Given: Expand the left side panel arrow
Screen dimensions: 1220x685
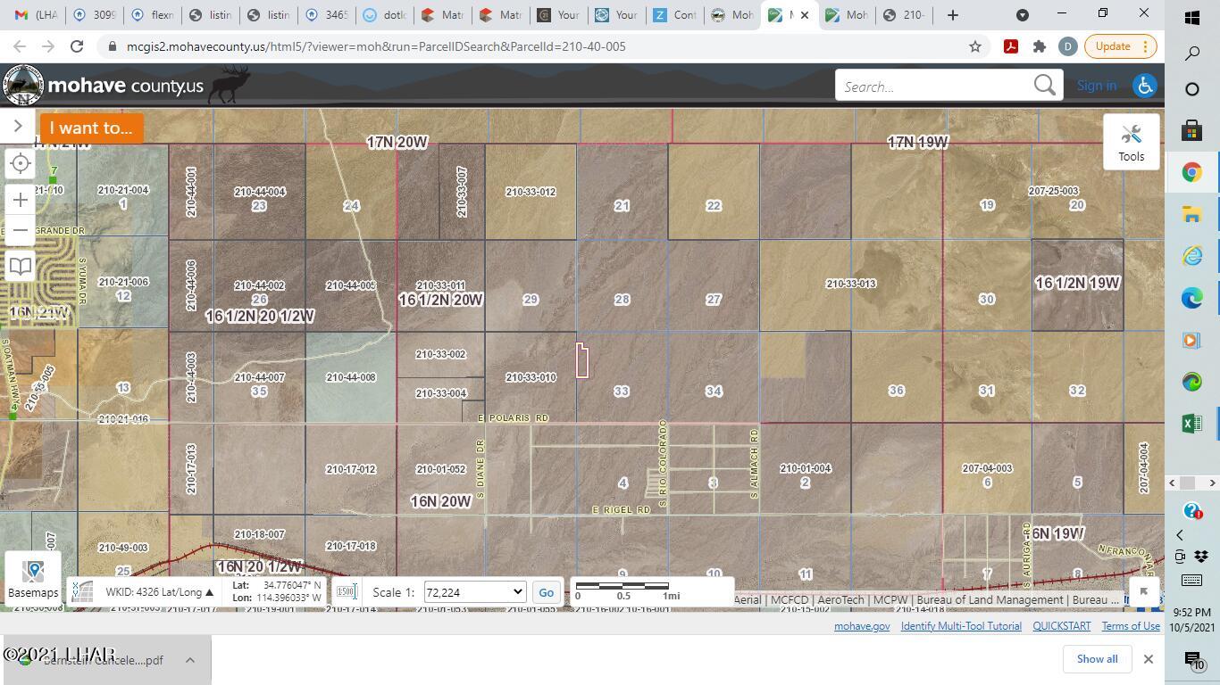Looking at the screenshot, I should pyautogui.click(x=18, y=127).
